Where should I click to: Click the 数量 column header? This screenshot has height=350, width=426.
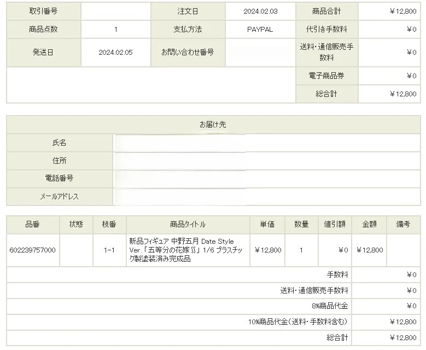(x=301, y=224)
